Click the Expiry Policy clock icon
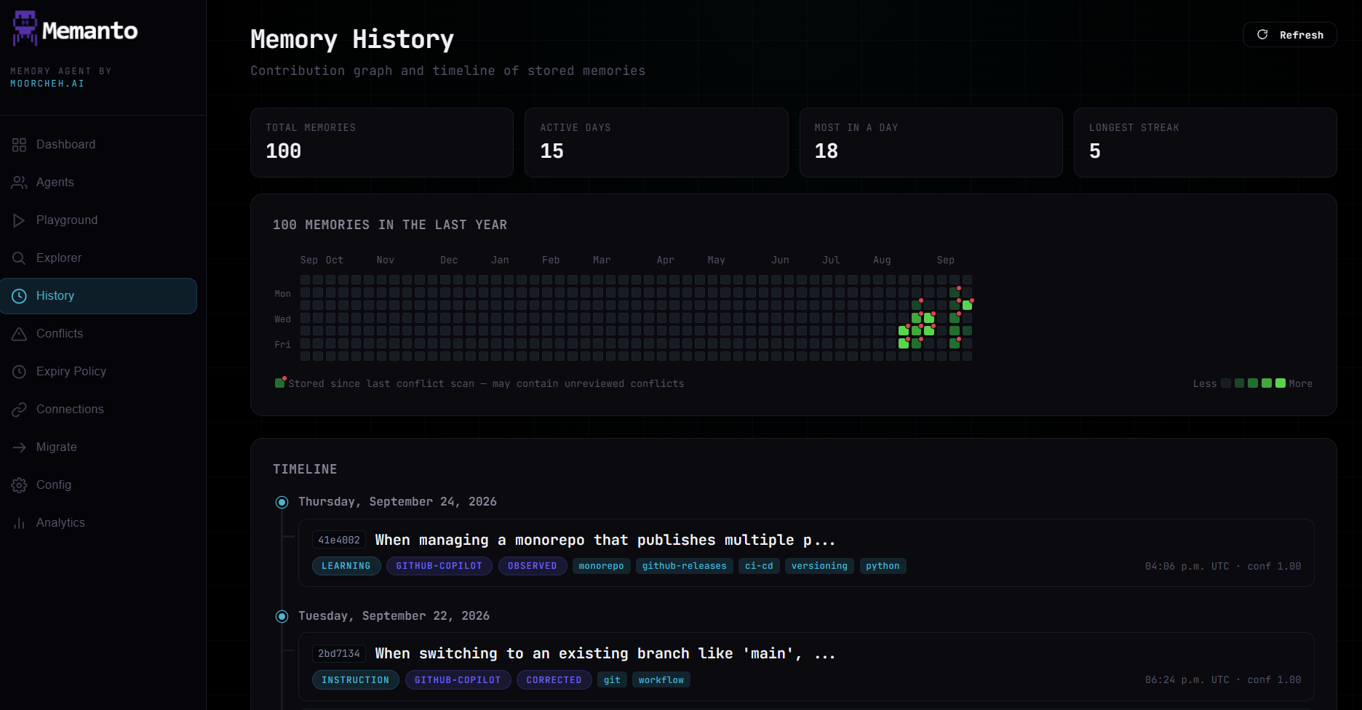This screenshot has height=710, width=1362. [x=19, y=372]
